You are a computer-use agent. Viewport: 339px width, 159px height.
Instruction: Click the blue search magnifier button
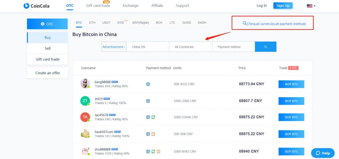[266, 47]
